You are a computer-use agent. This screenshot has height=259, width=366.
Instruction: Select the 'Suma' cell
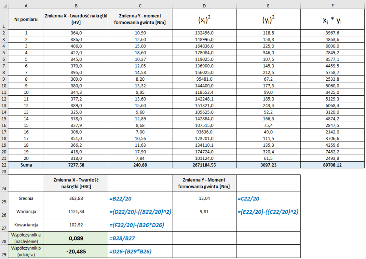26,166
